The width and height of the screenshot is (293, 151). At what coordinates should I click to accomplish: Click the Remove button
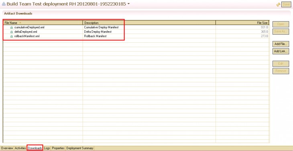281,71
